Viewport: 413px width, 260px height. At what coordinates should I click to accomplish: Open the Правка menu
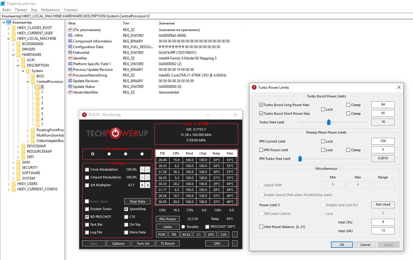tap(21, 10)
